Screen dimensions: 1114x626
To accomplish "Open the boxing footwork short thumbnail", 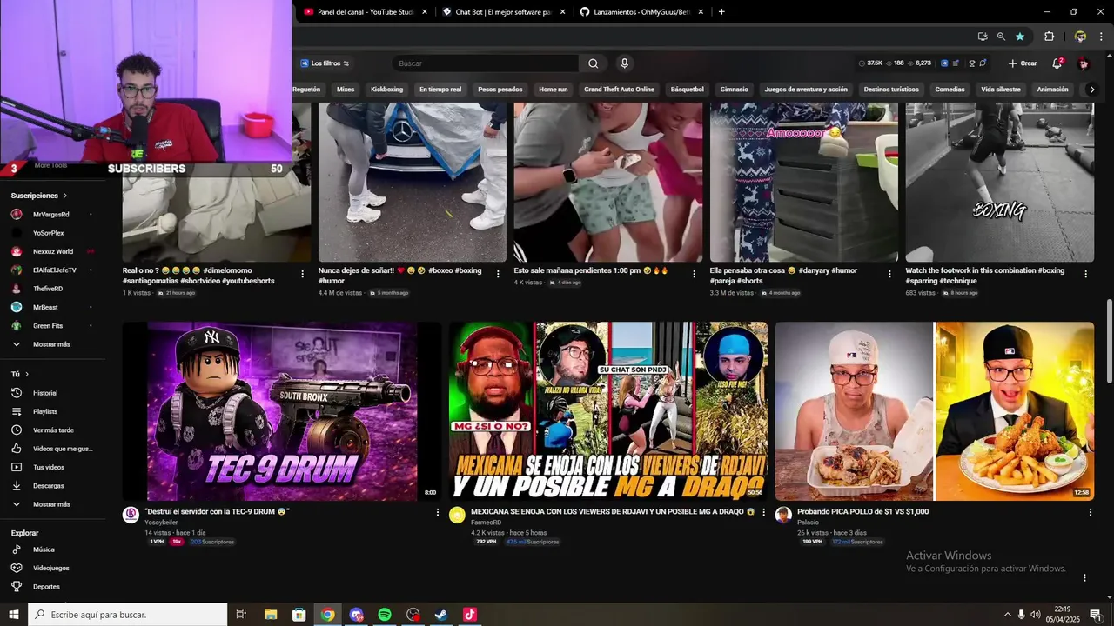I will tap(999, 182).
